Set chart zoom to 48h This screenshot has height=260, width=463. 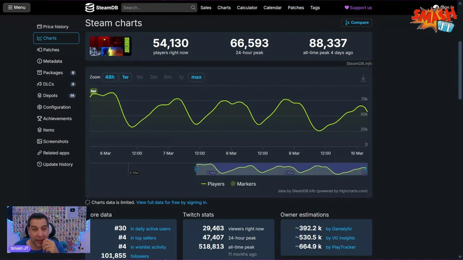[110, 77]
